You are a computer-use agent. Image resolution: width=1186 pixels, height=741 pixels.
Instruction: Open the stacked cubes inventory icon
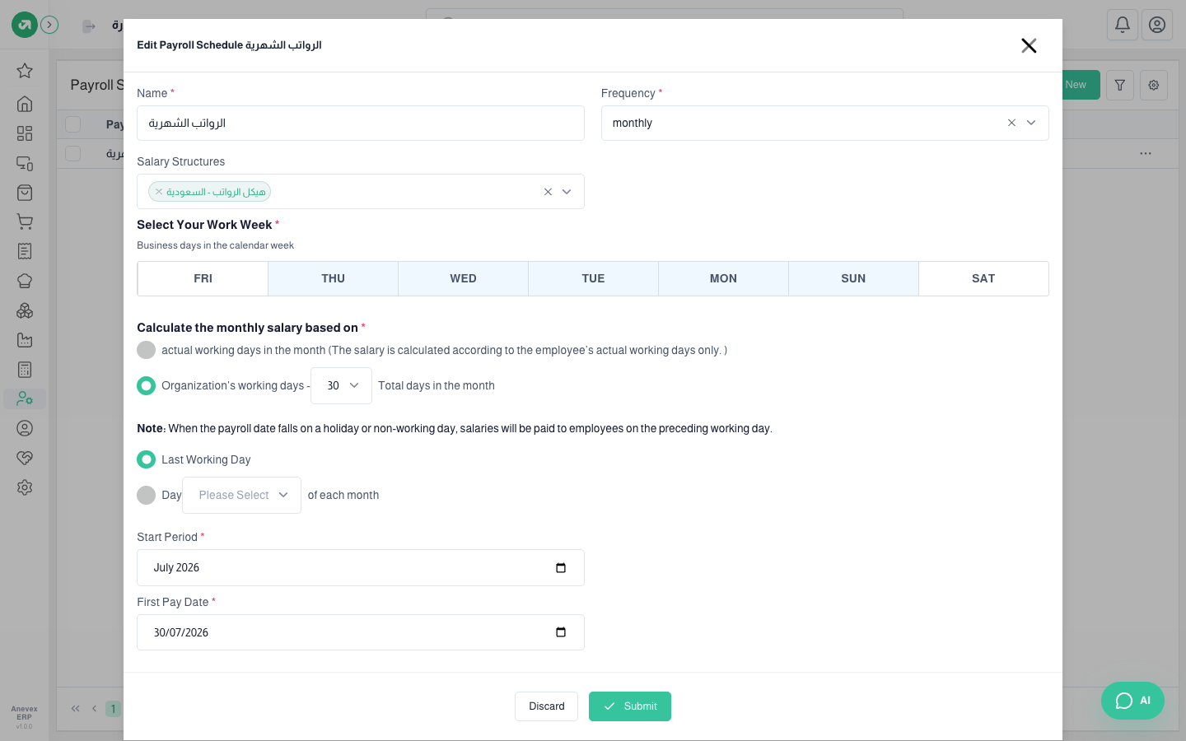[25, 310]
